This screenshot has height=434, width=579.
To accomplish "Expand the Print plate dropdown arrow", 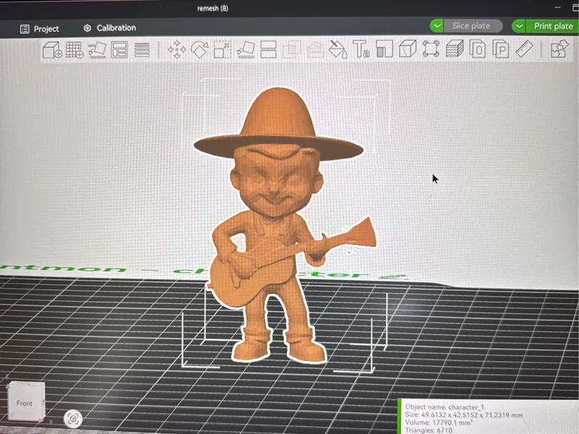I will (x=519, y=26).
